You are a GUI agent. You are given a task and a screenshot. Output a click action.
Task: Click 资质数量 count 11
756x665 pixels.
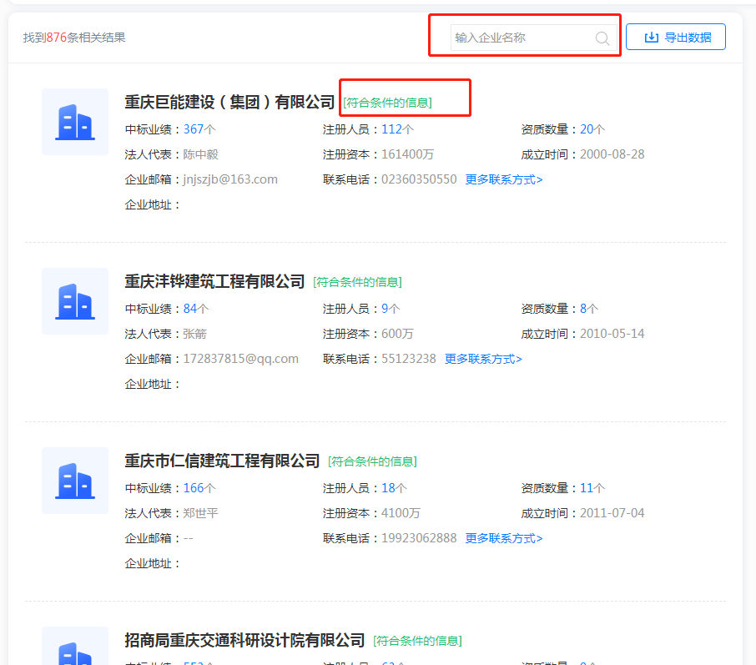tap(587, 488)
